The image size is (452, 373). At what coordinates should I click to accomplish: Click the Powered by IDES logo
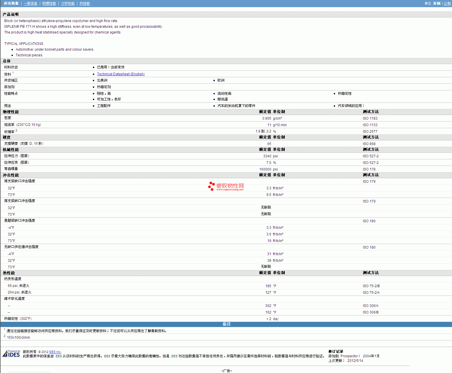pyautogui.click(x=11, y=354)
